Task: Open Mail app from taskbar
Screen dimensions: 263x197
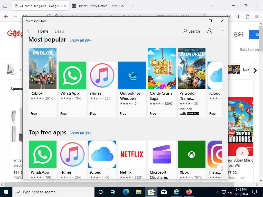Action: [164, 192]
